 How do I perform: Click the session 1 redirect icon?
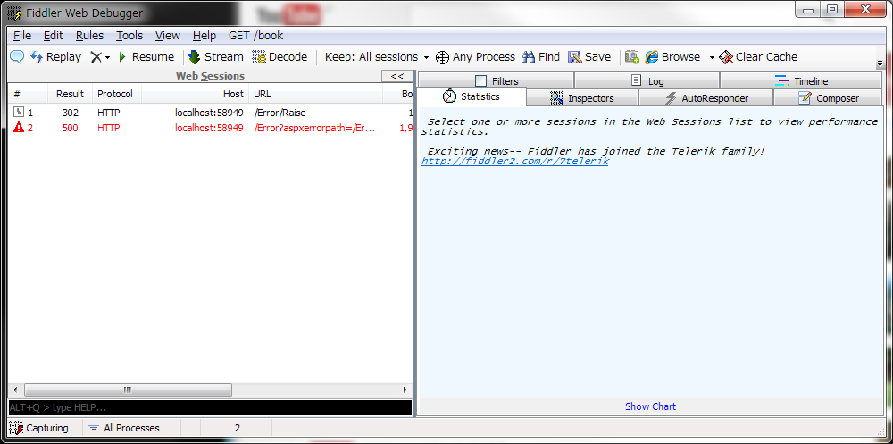[x=18, y=113]
